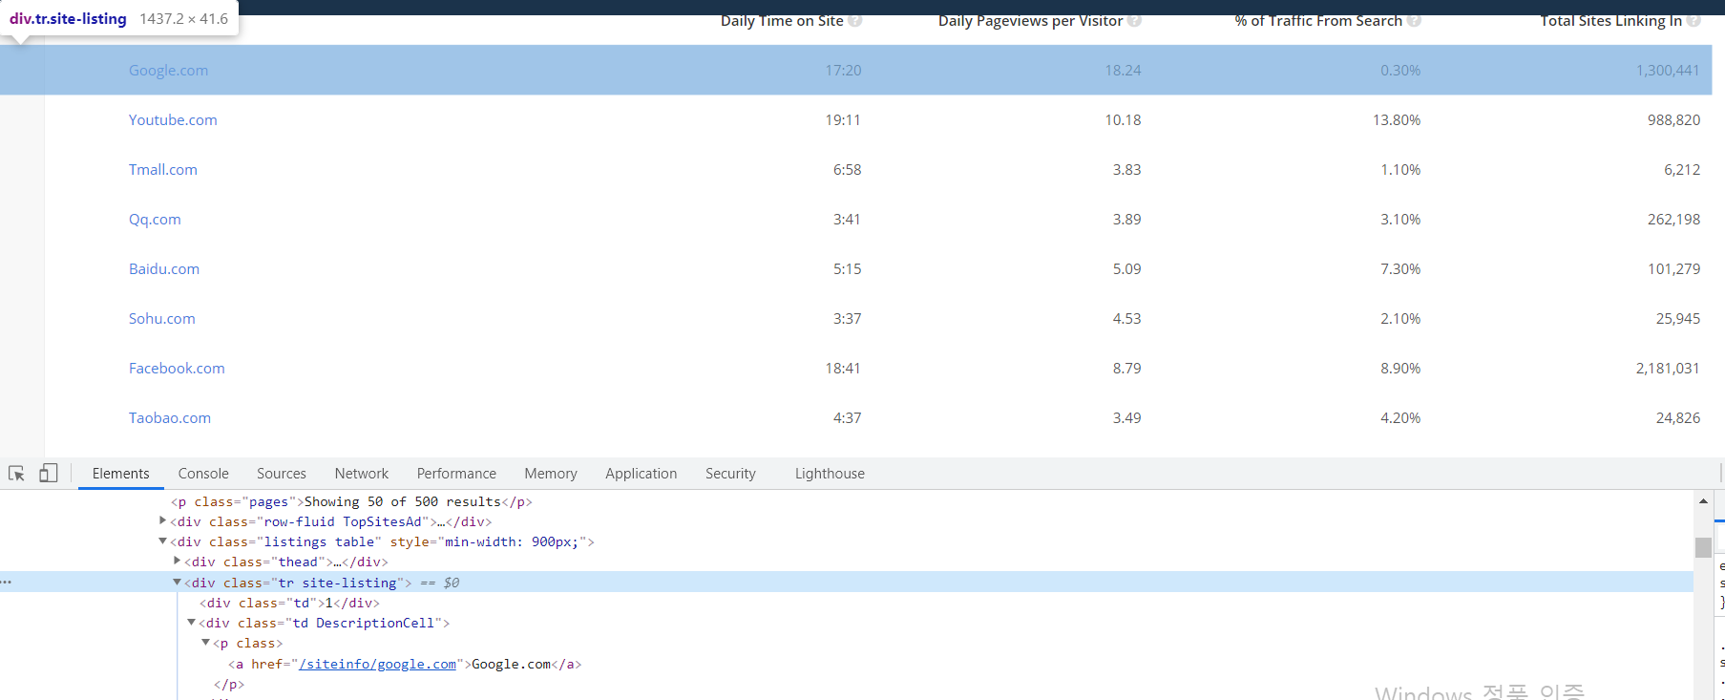
Task: Open the Sohu.com site link
Action: 162,319
